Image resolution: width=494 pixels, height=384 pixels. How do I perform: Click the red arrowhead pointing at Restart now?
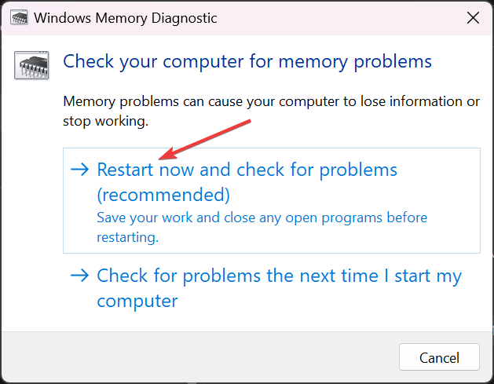click(x=163, y=158)
